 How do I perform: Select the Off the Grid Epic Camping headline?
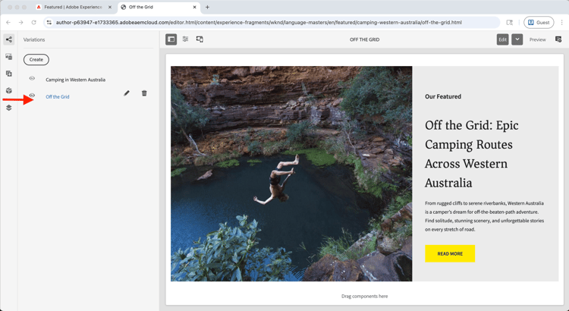click(472, 154)
